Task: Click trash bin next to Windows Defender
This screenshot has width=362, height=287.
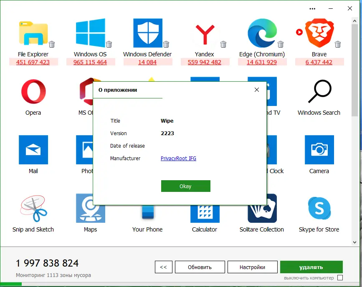Action: click(166, 44)
